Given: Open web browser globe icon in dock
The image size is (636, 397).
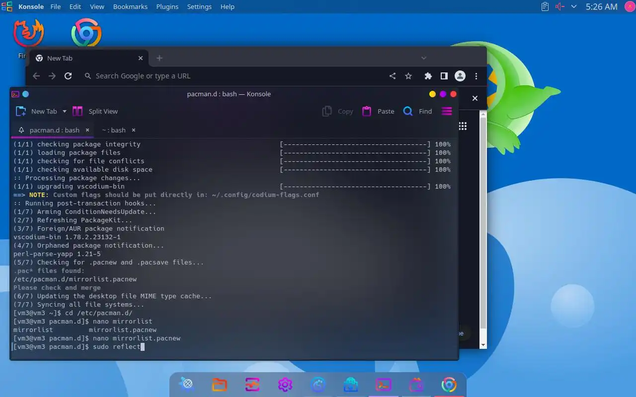Looking at the screenshot, I should 187,384.
